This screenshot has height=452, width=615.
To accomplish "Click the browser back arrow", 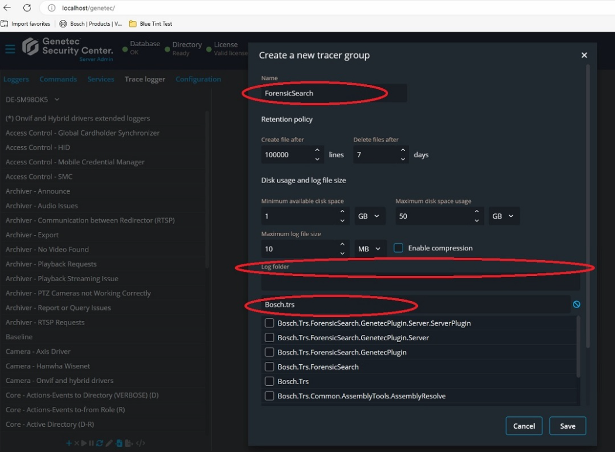I will 7,8.
